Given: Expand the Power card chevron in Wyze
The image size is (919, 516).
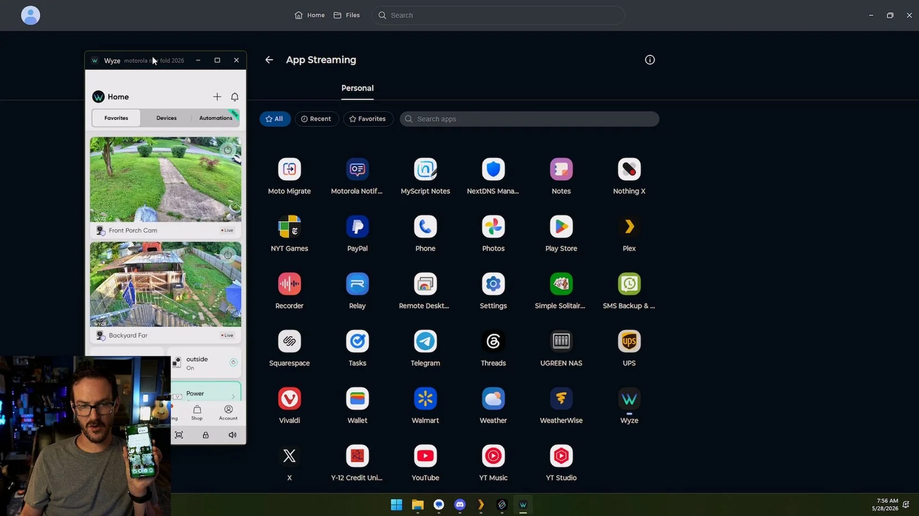Looking at the screenshot, I should click(x=233, y=396).
